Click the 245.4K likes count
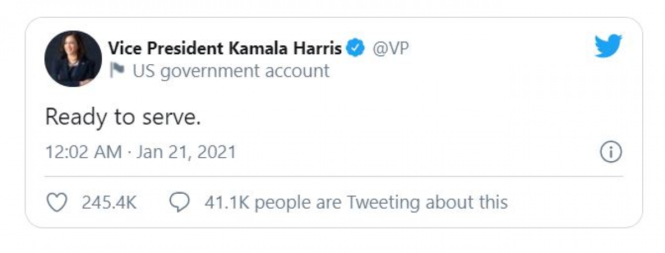 point(109,202)
